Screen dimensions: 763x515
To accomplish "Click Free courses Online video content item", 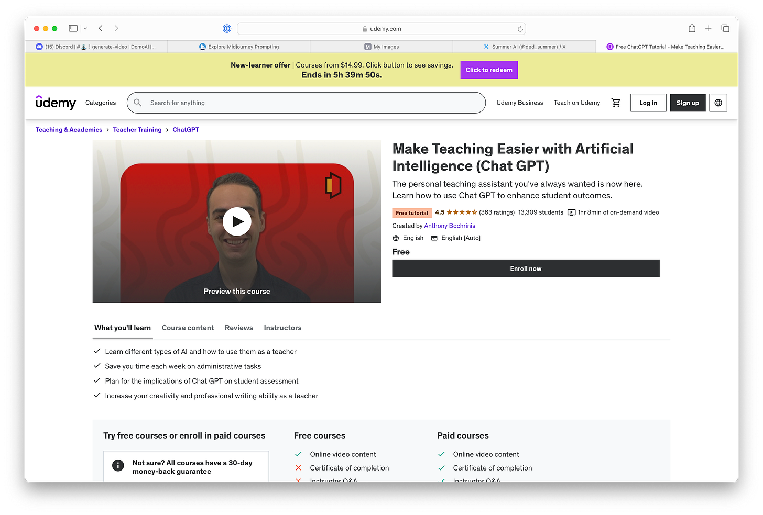I will [x=343, y=454].
